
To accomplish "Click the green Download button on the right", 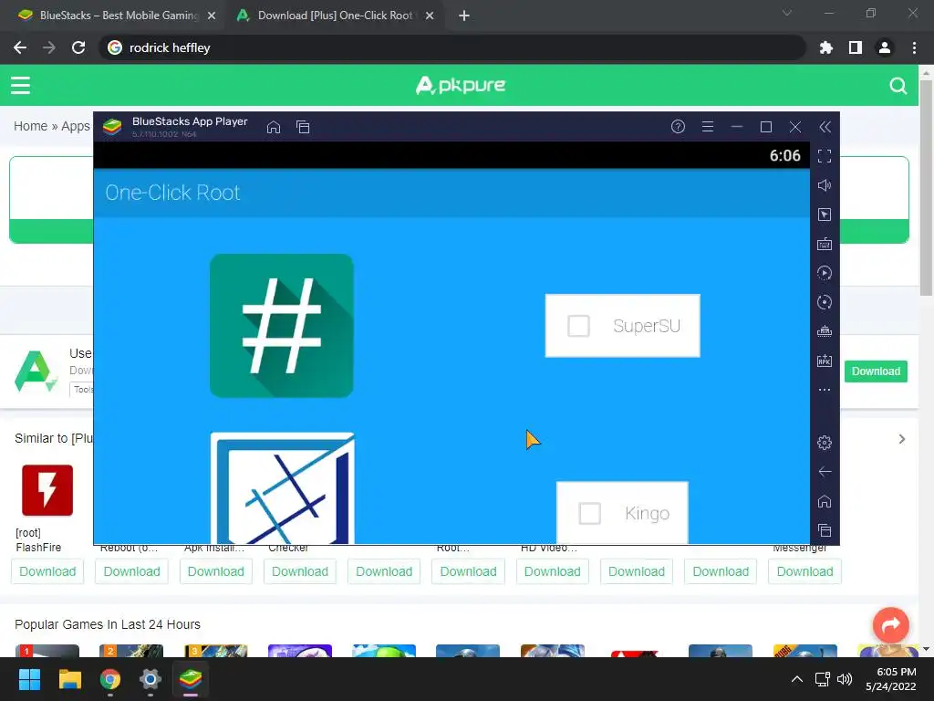I will coord(876,371).
